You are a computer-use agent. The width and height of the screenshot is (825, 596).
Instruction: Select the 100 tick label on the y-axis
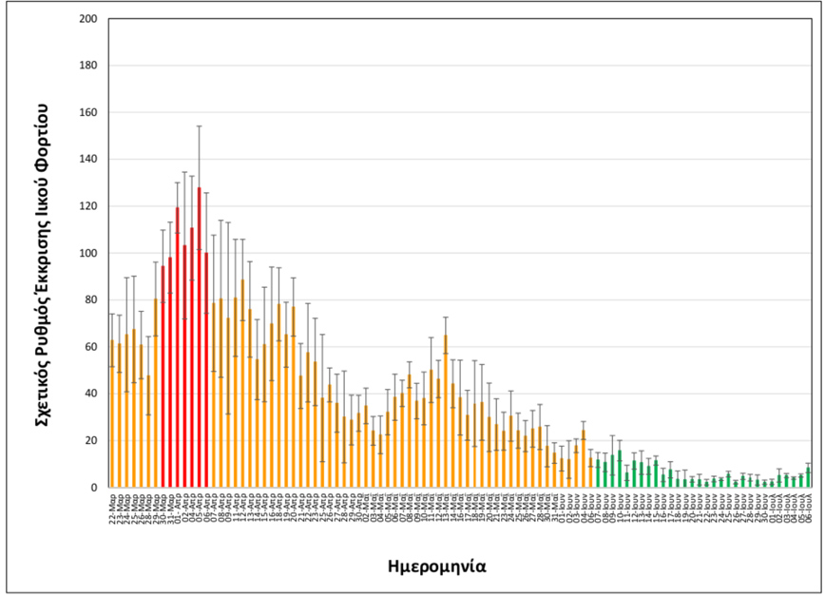coord(89,254)
